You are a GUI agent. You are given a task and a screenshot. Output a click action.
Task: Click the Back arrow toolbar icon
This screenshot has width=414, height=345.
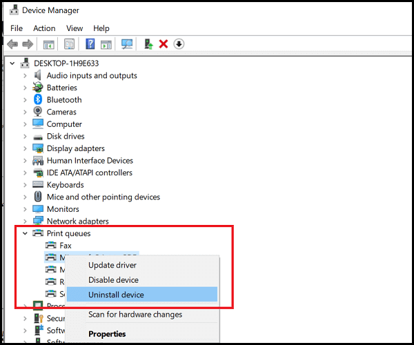12,44
